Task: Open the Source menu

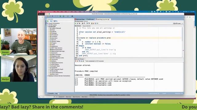Action: pos(96,12)
